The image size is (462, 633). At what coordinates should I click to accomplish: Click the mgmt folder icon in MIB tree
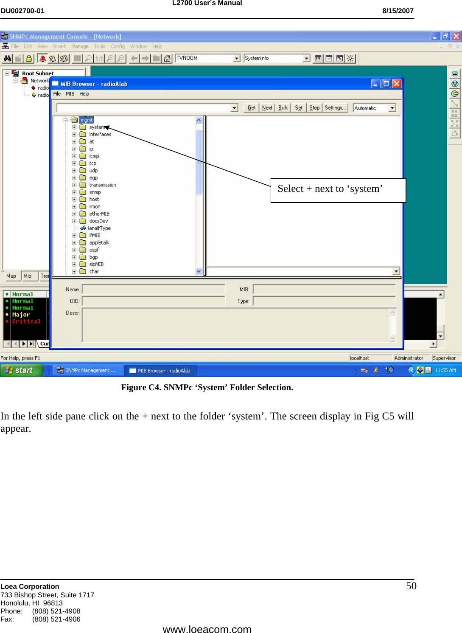(74, 120)
